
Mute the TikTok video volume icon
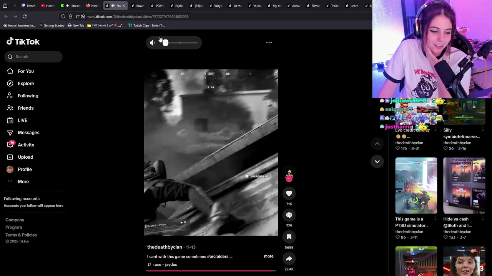pyautogui.click(x=152, y=43)
